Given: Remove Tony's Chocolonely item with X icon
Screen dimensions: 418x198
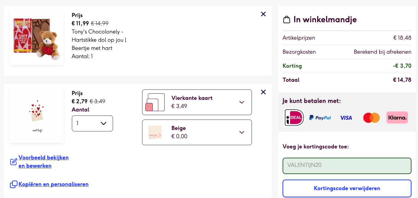Looking at the screenshot, I should (x=263, y=14).
